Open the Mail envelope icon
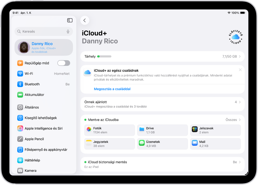Viewport: 259px width, 185px height. [x=195, y=143]
